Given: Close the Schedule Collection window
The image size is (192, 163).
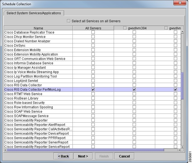Looking at the screenshot, I should (x=180, y=3).
